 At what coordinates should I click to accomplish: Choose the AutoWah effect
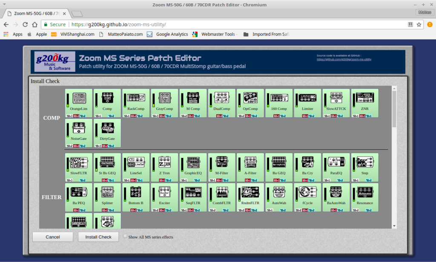[279, 197]
